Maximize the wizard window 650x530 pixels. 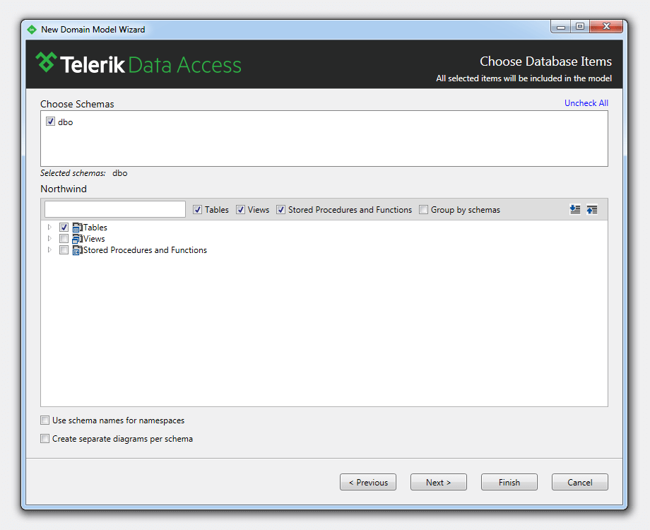[x=580, y=27]
